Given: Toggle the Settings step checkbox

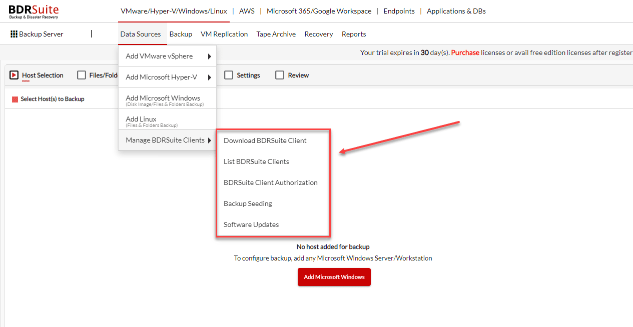Looking at the screenshot, I should click(229, 75).
